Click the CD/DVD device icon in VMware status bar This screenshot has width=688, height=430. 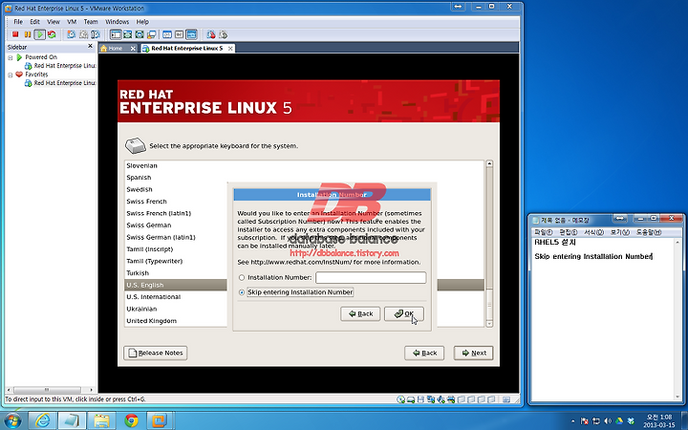click(400, 399)
